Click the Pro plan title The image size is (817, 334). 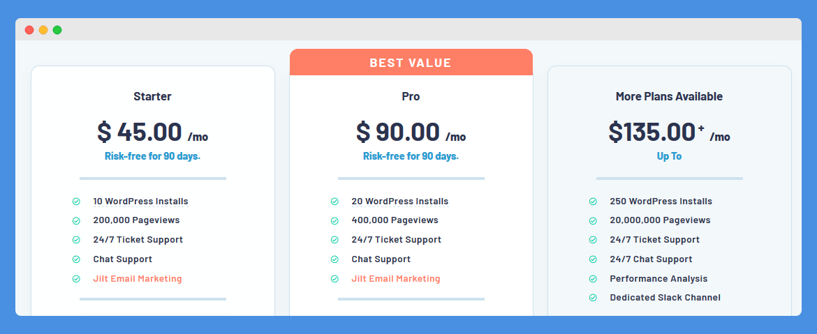click(411, 96)
